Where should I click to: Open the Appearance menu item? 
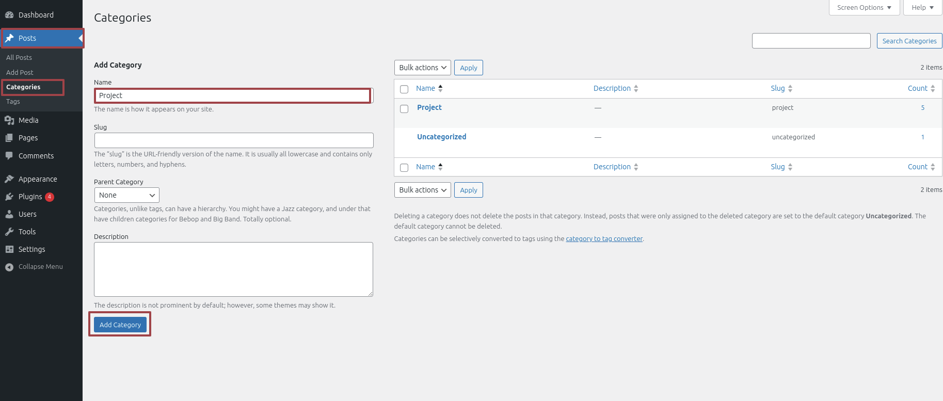point(41,179)
